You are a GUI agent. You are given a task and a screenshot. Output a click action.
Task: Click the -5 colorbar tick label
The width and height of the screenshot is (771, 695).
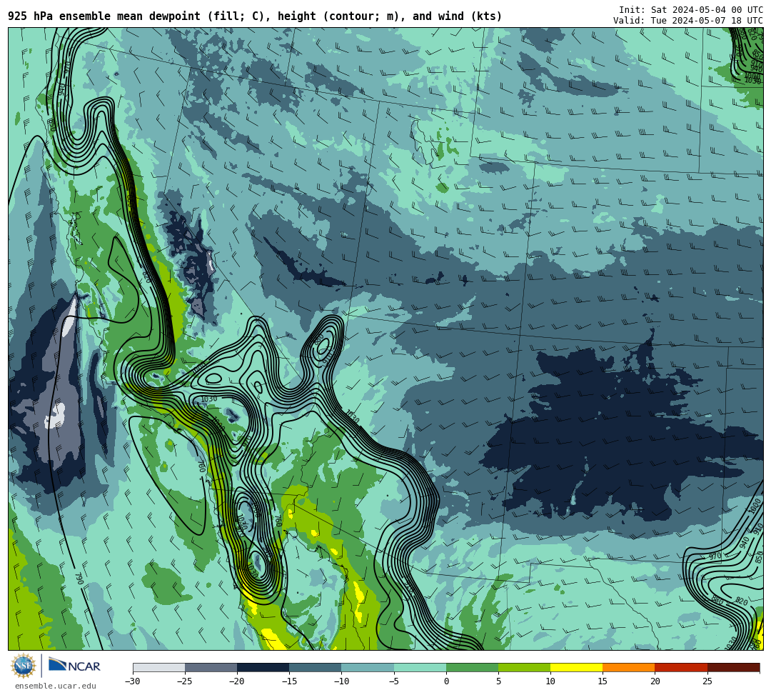pyautogui.click(x=393, y=681)
